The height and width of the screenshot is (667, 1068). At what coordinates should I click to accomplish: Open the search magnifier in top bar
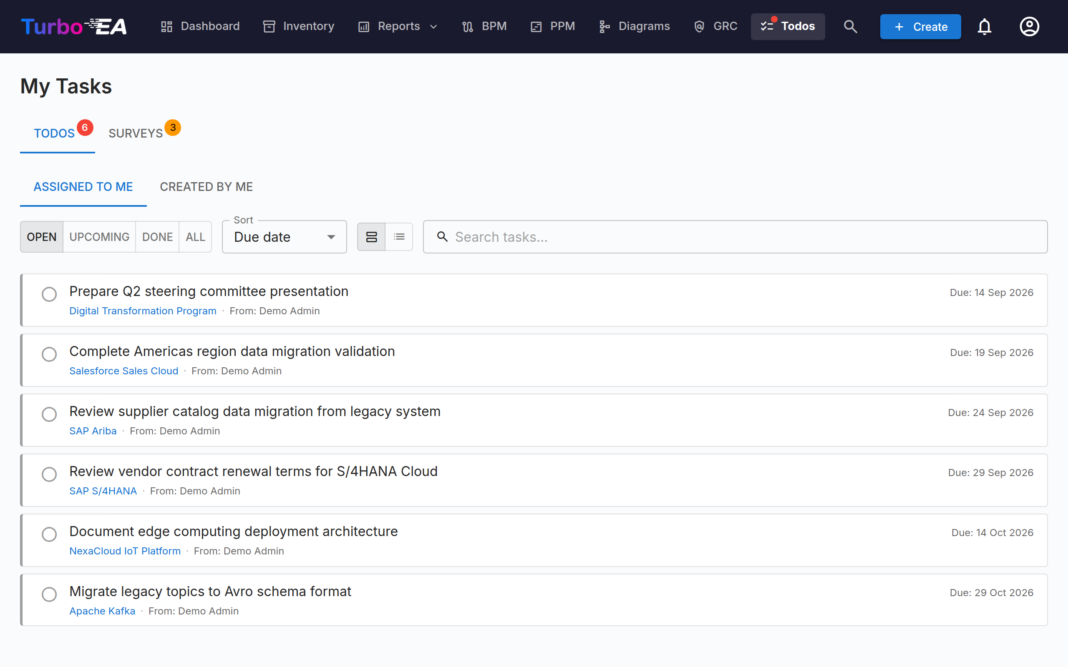click(x=850, y=26)
